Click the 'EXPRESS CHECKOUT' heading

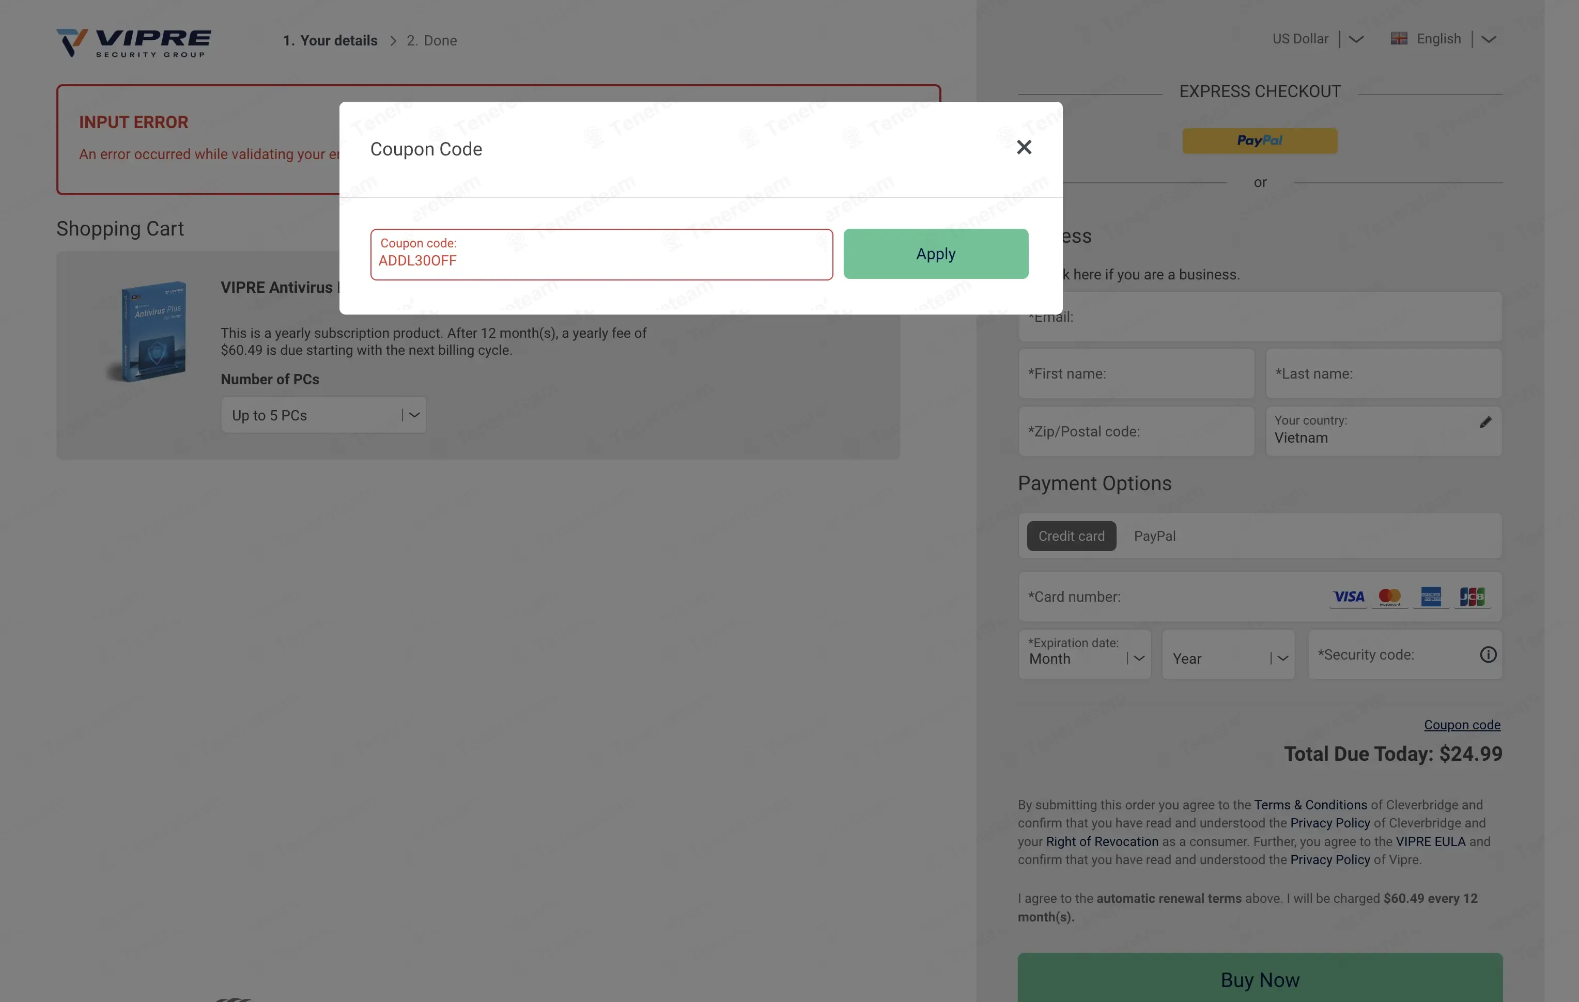pos(1260,92)
